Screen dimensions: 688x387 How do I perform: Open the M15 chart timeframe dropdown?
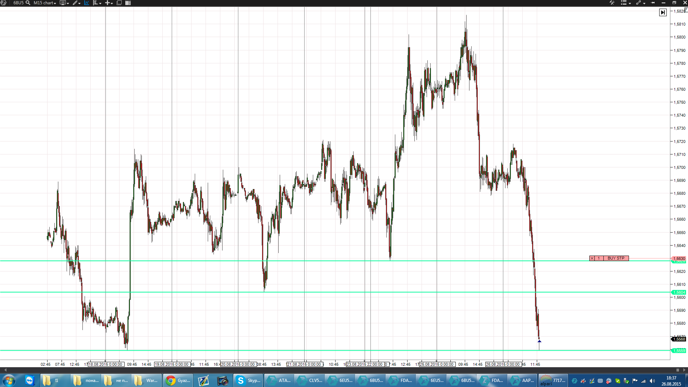click(45, 3)
